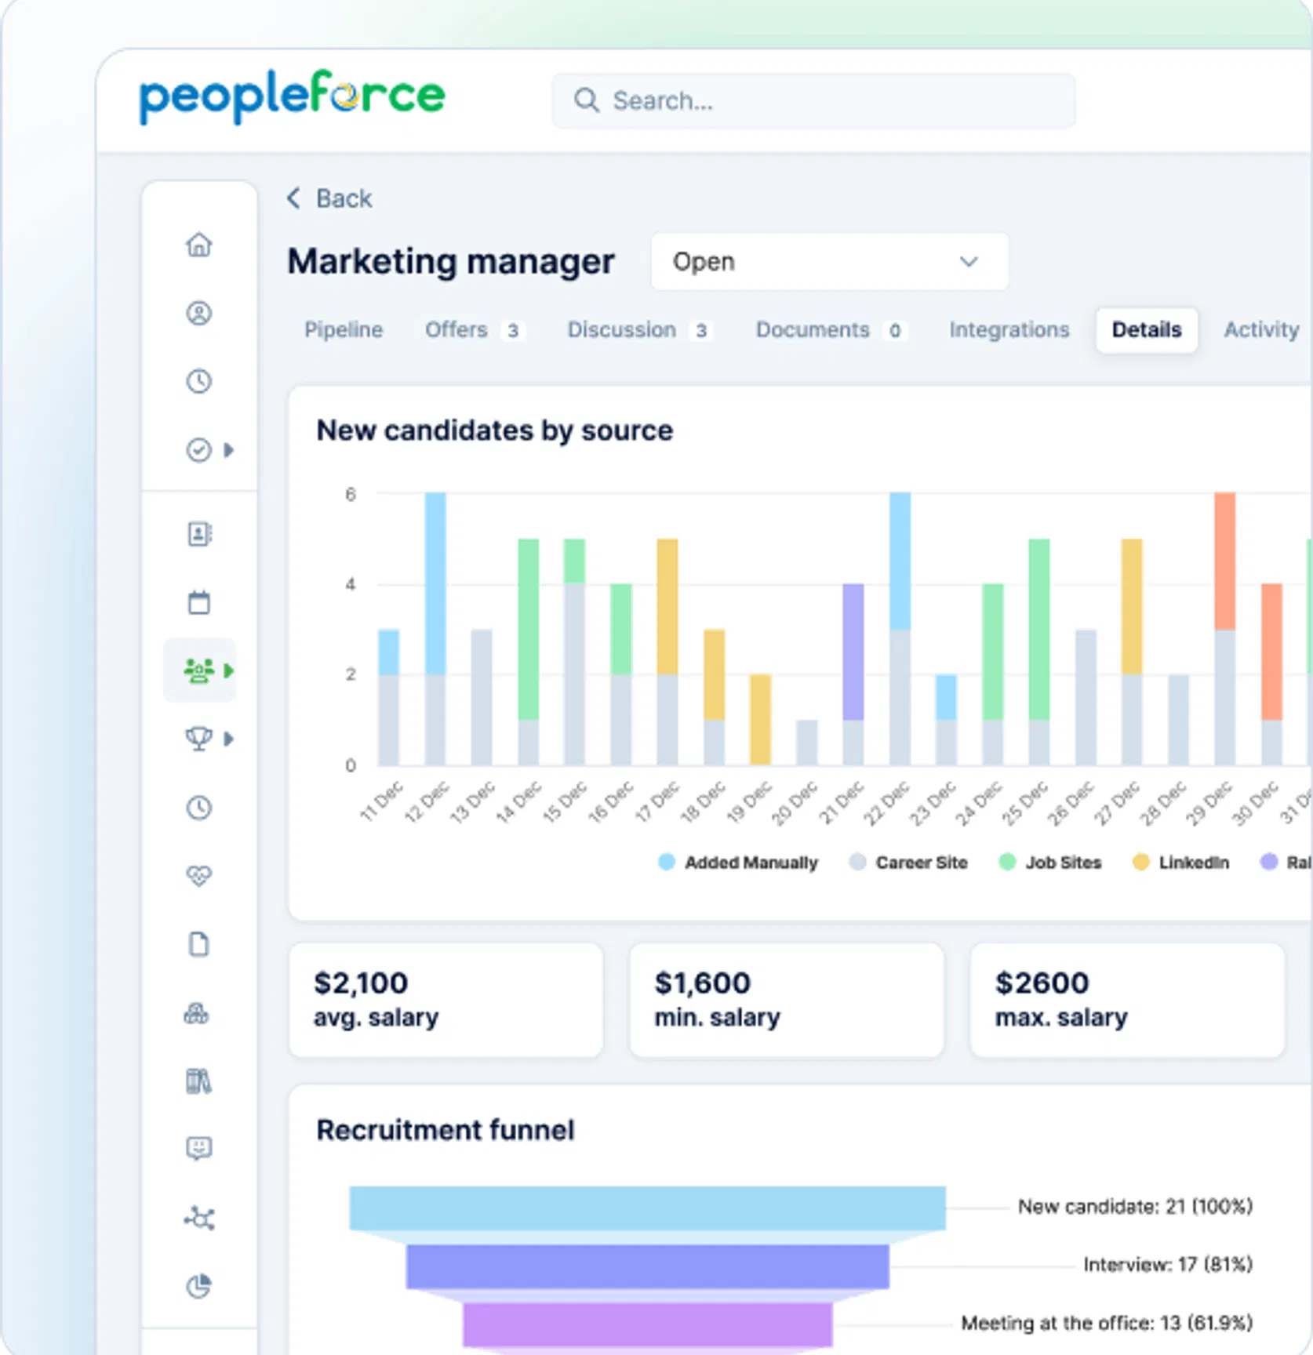
Task: Open the checkmark tasks icon in sidebar
Action: [x=199, y=450]
